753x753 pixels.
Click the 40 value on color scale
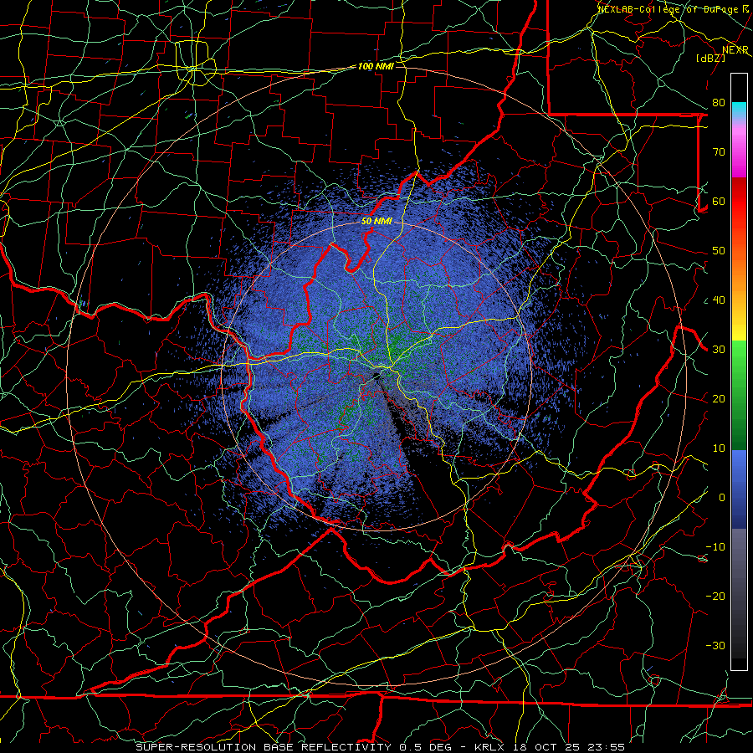click(x=719, y=300)
